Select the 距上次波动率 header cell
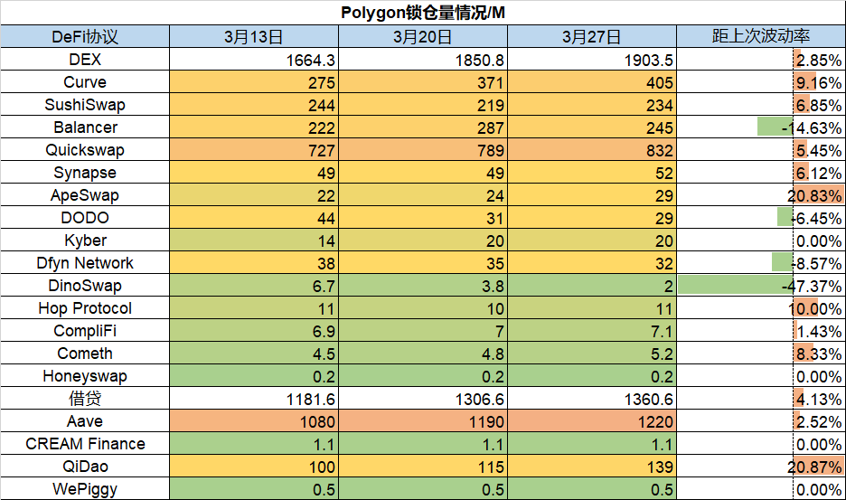Screen dimensions: 846x500 [x=760, y=37]
